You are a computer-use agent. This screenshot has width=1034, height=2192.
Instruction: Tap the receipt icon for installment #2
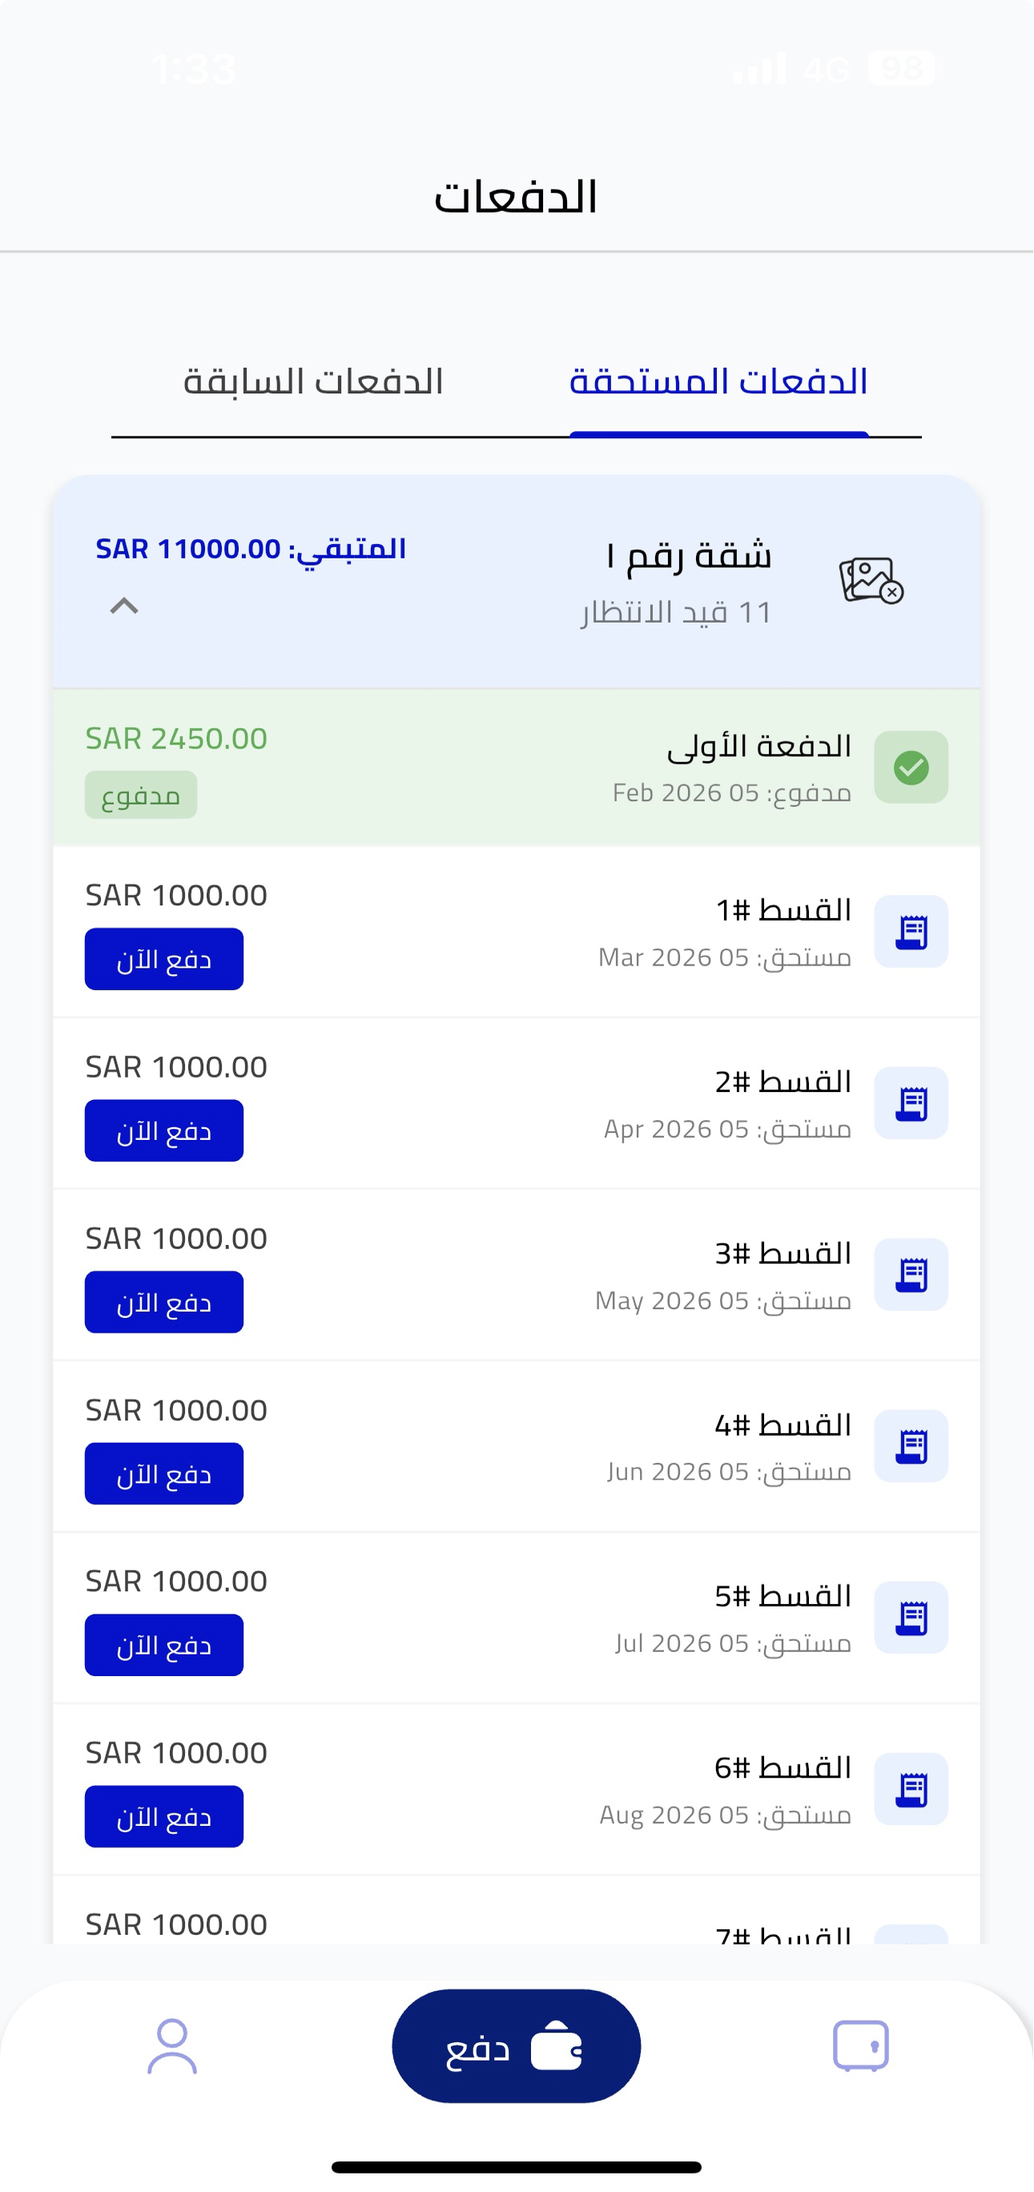point(911,1102)
